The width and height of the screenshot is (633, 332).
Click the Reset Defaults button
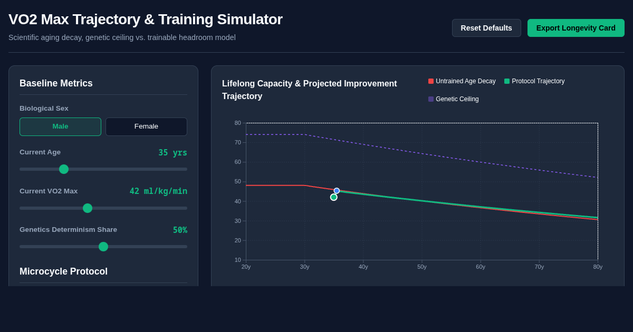click(x=486, y=28)
